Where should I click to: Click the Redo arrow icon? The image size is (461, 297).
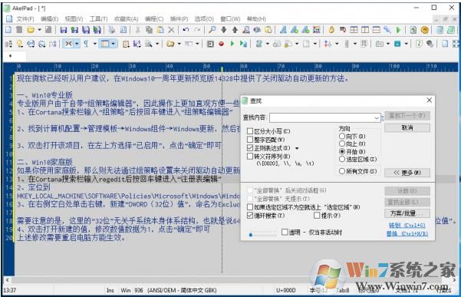click(x=197, y=30)
